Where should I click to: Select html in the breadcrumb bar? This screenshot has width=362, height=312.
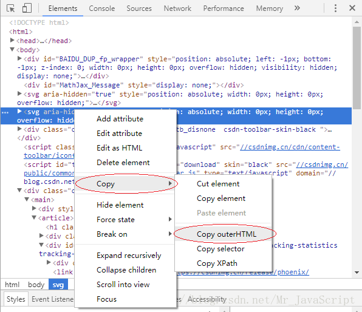(12, 285)
